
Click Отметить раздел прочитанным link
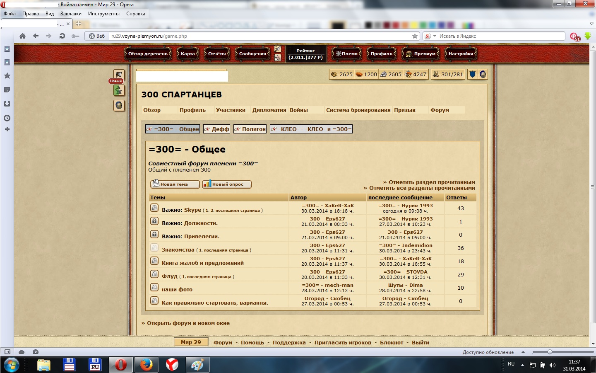(x=429, y=182)
